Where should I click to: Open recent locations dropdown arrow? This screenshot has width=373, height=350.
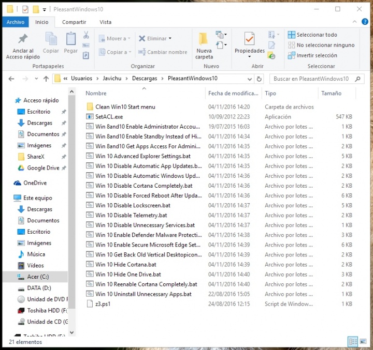(36, 79)
